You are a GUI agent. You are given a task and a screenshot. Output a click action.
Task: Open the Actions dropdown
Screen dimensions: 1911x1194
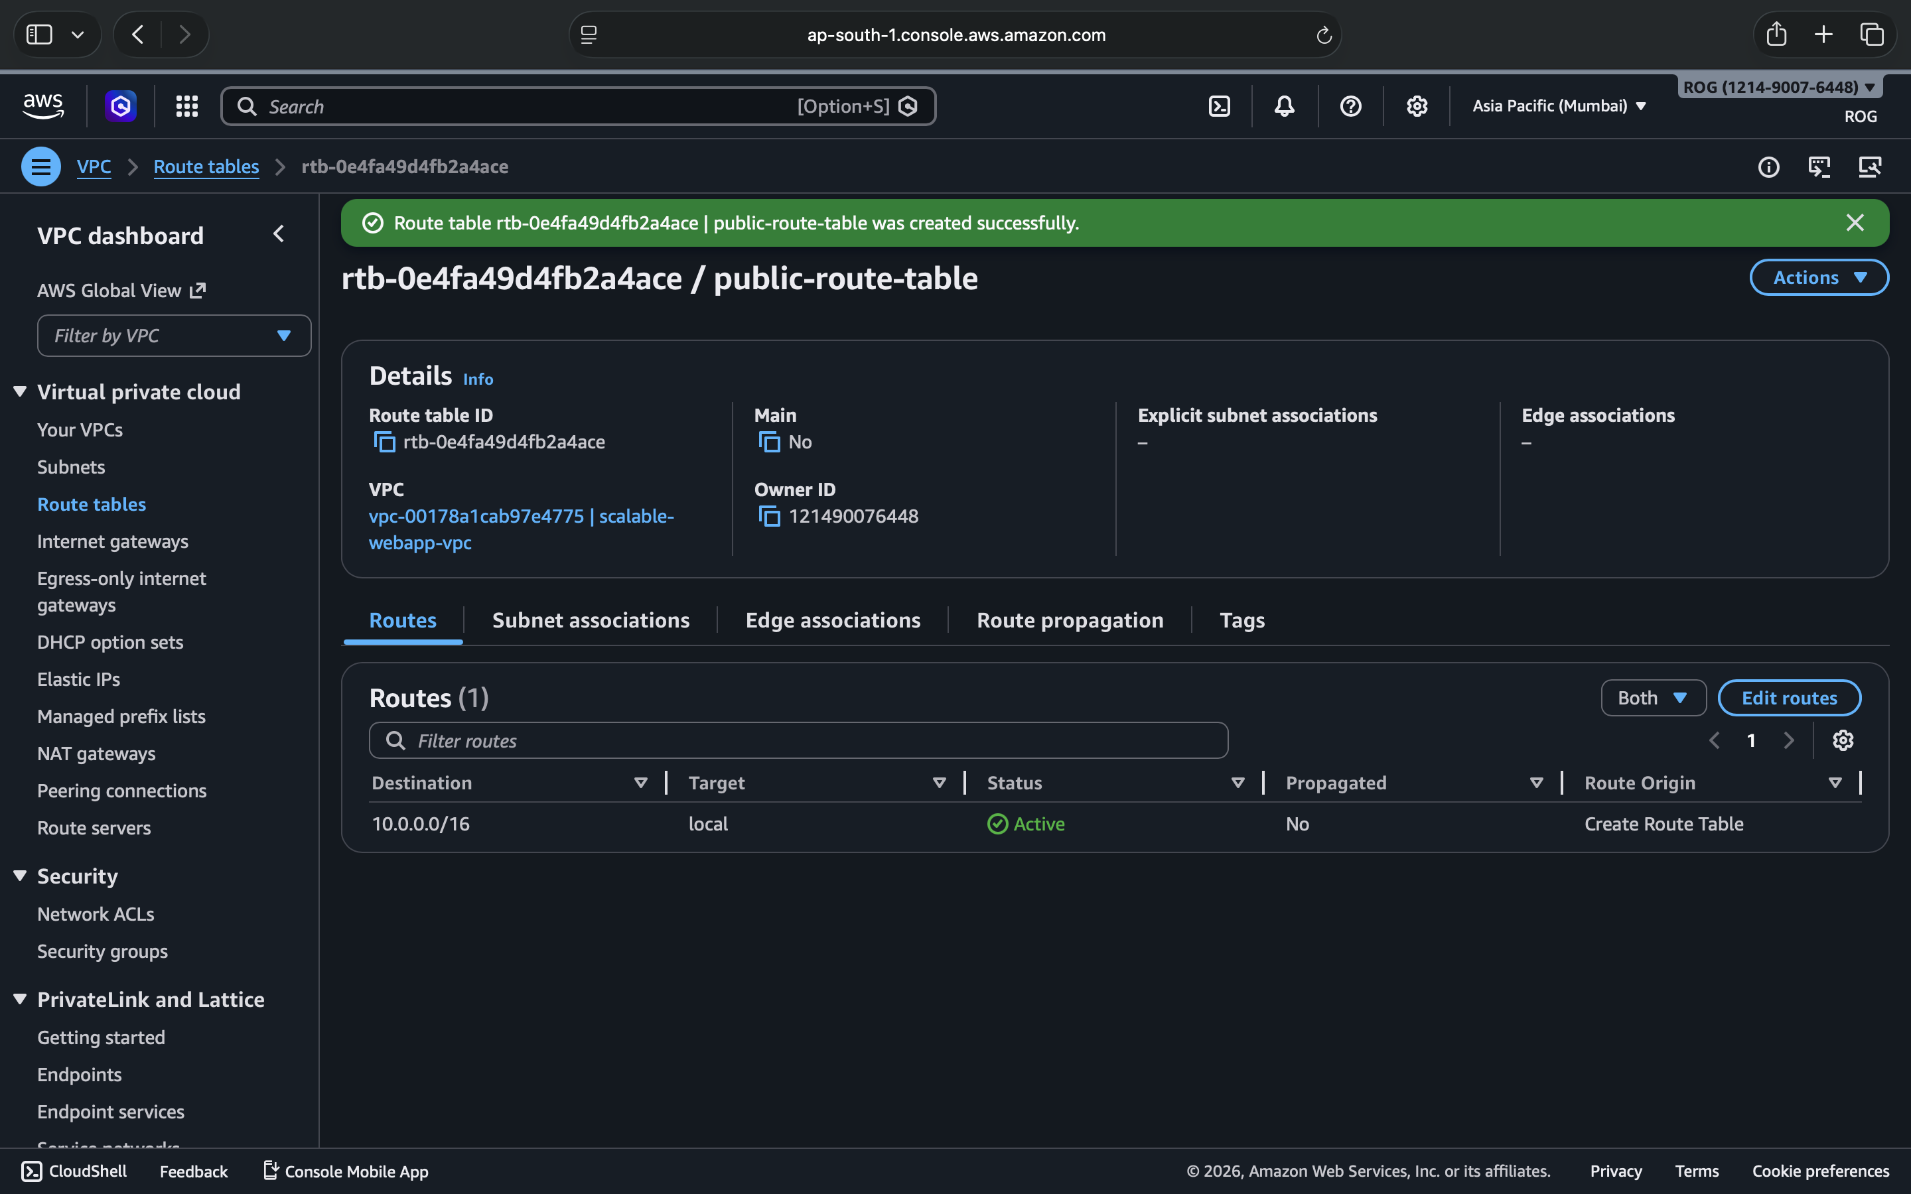pyautogui.click(x=1819, y=278)
